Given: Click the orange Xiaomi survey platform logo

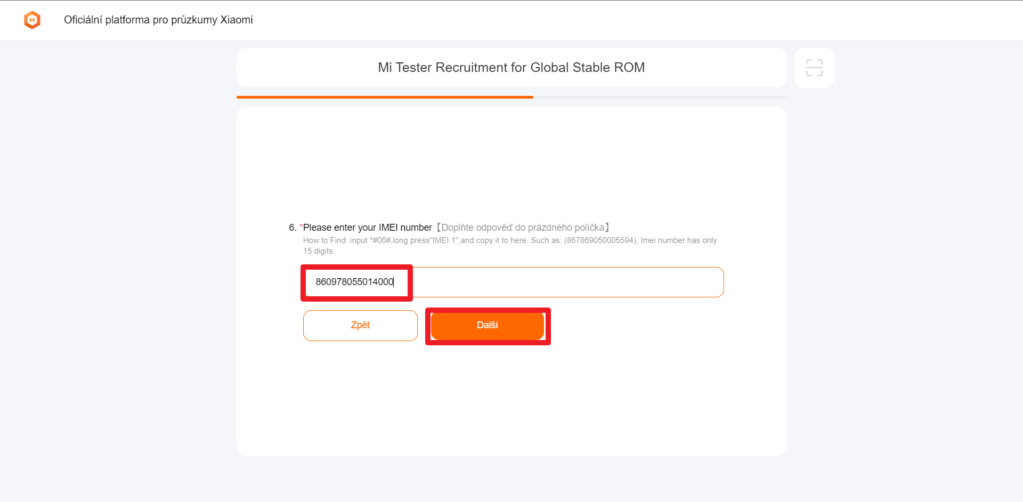Looking at the screenshot, I should 33,20.
